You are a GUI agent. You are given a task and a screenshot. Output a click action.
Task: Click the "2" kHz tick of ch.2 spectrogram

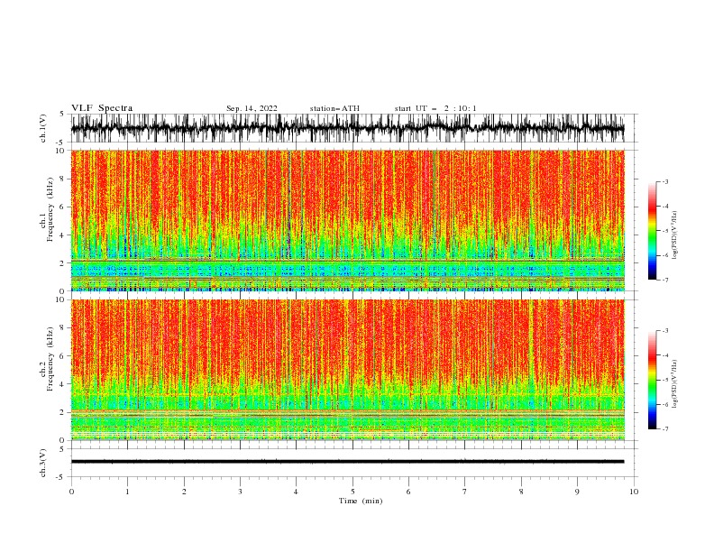(63, 412)
